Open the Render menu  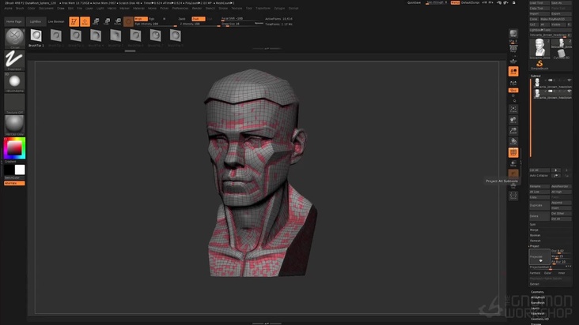click(x=197, y=8)
